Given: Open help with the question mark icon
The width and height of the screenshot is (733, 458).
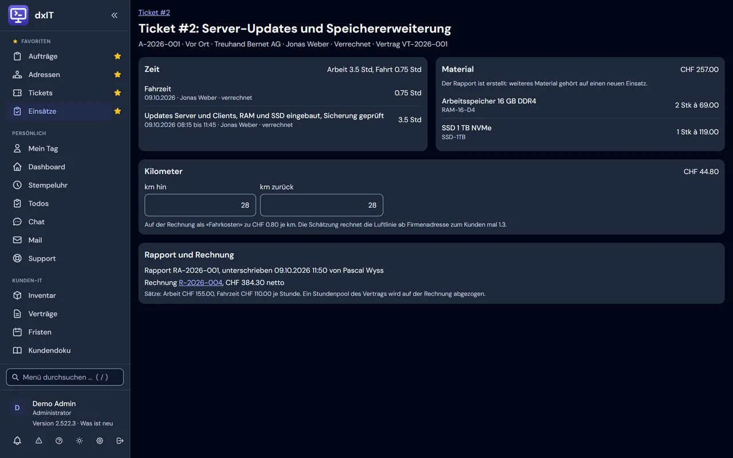Looking at the screenshot, I should click(x=59, y=441).
